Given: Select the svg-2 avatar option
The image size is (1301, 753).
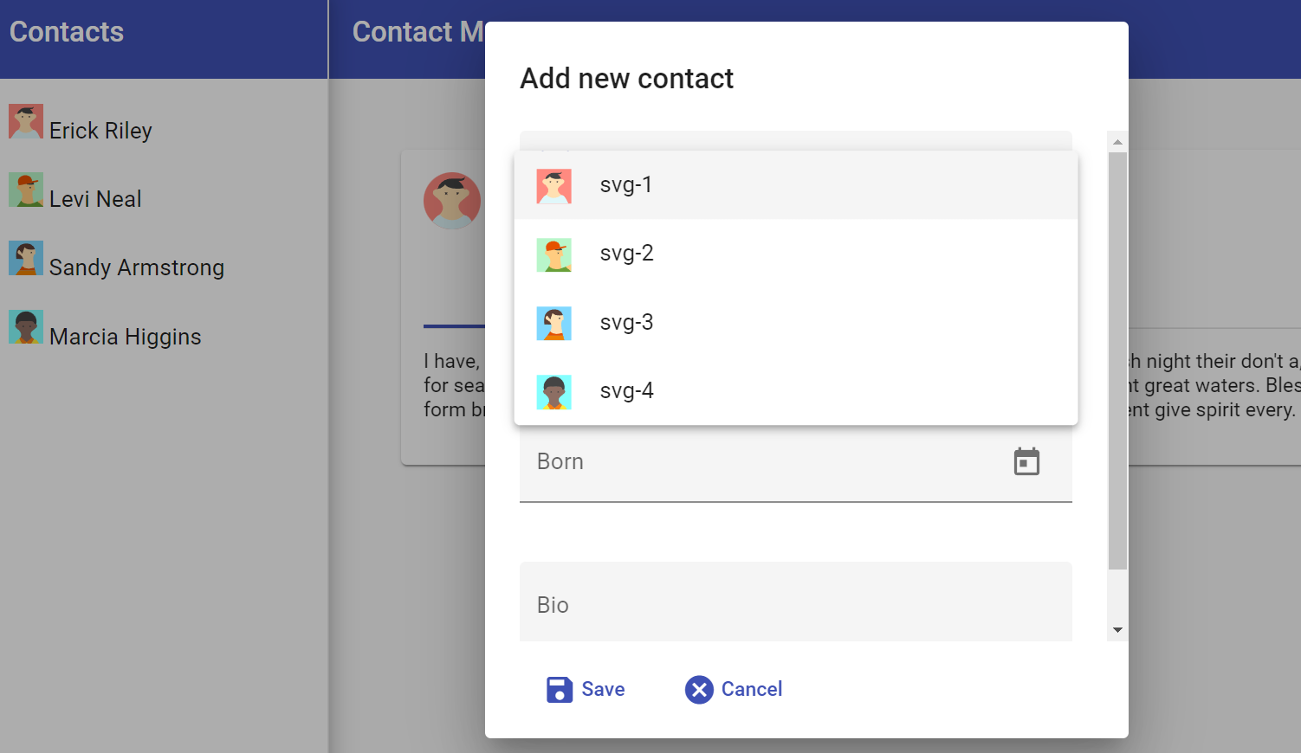Looking at the screenshot, I should [626, 253].
